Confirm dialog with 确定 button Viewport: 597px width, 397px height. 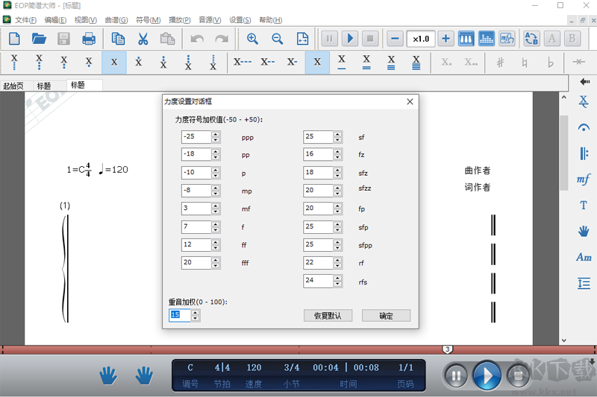[x=386, y=316]
